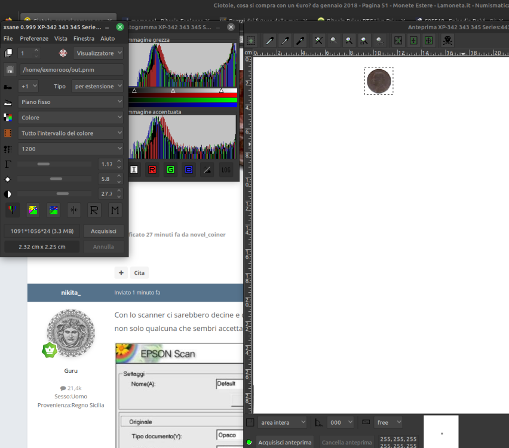
Task: Click Acquisisci anteprima button
Action: [x=284, y=442]
